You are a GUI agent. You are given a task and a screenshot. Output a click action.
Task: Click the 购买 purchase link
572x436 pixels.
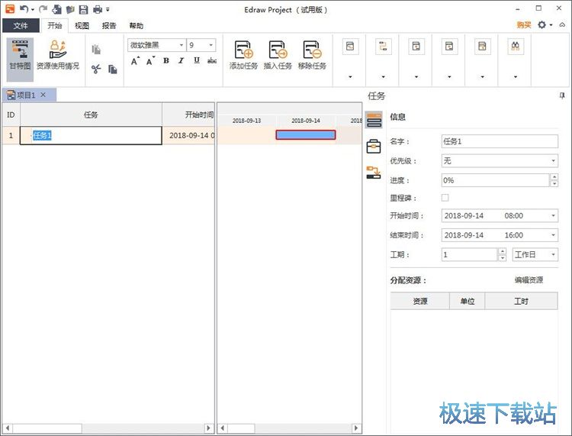coord(524,25)
